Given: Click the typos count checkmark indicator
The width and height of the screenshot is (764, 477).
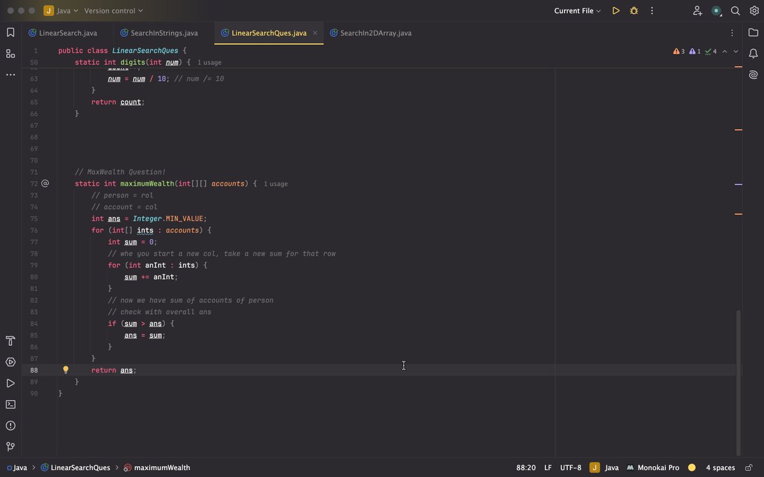Looking at the screenshot, I should (711, 51).
